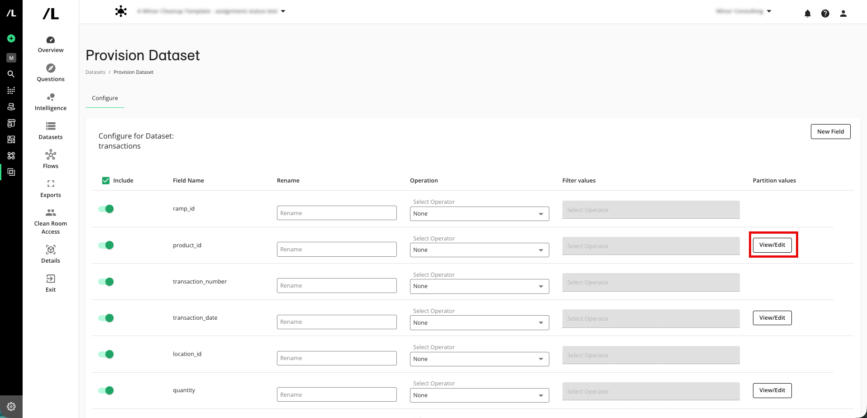
Task: Expand the clean room name dropdown in header
Action: 283,11
